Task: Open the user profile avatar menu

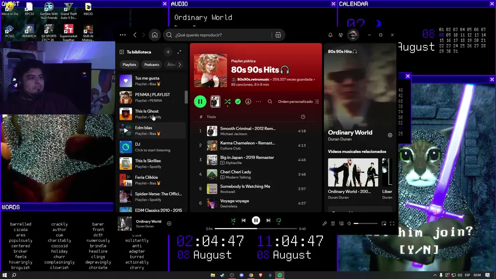Action: [x=353, y=35]
